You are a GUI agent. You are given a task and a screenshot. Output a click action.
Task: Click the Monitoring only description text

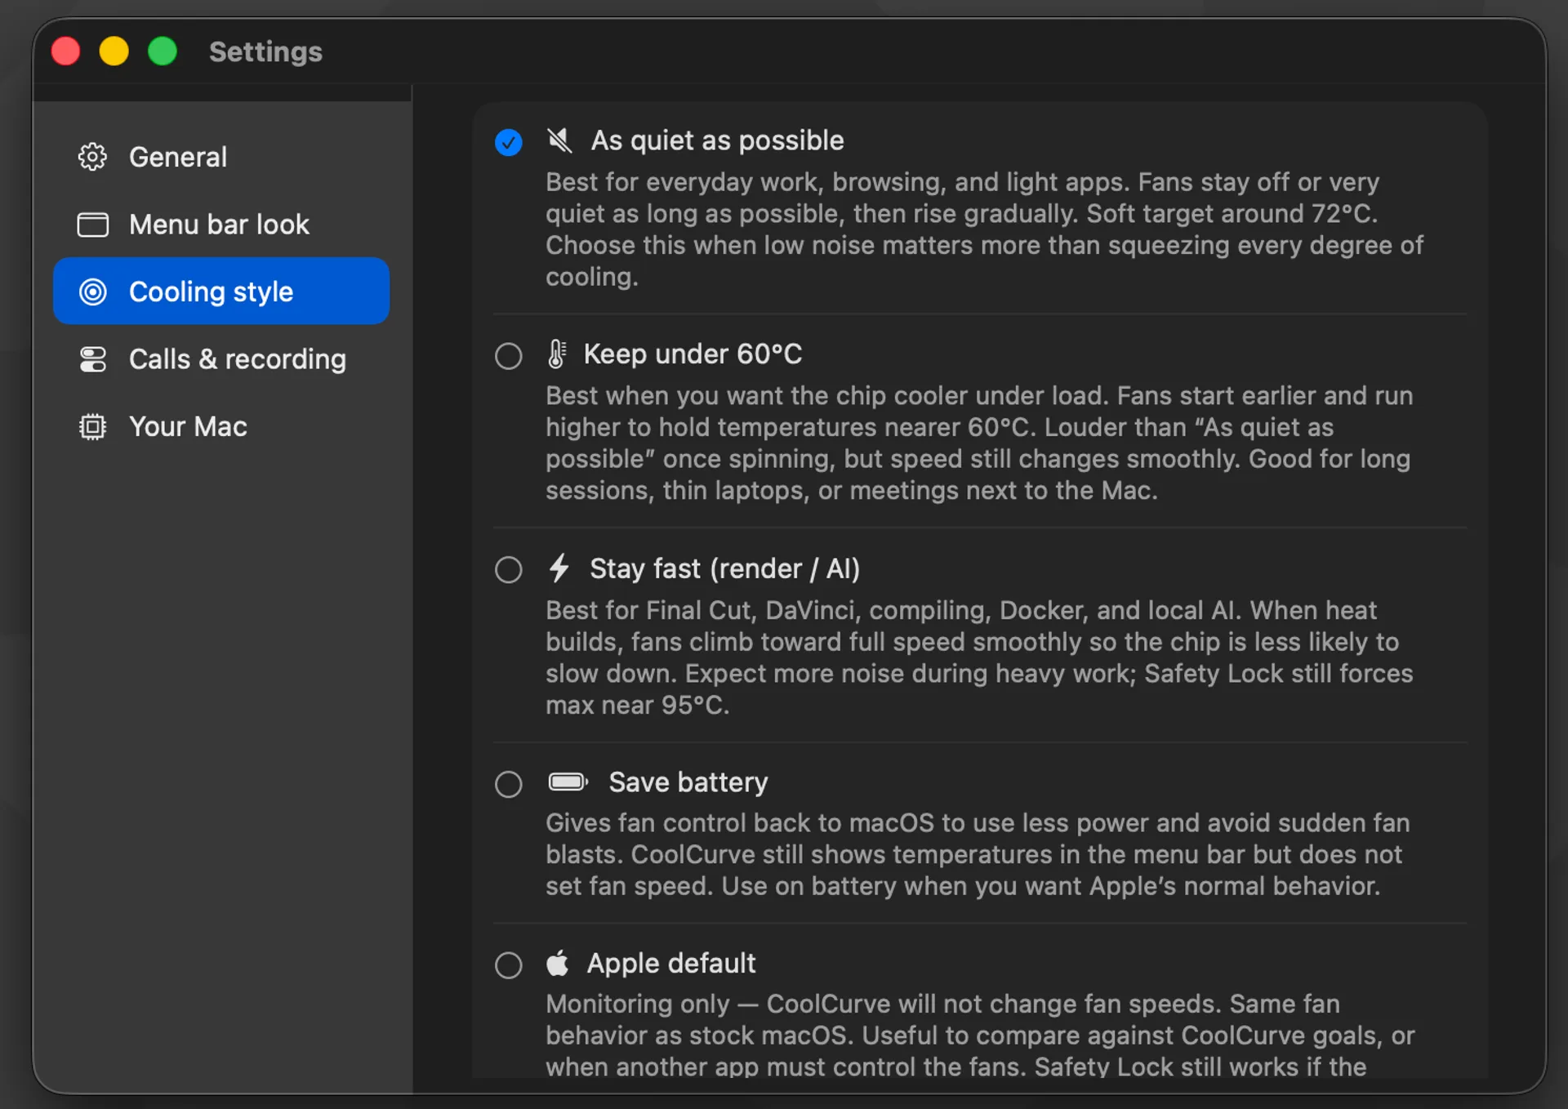point(980,1036)
